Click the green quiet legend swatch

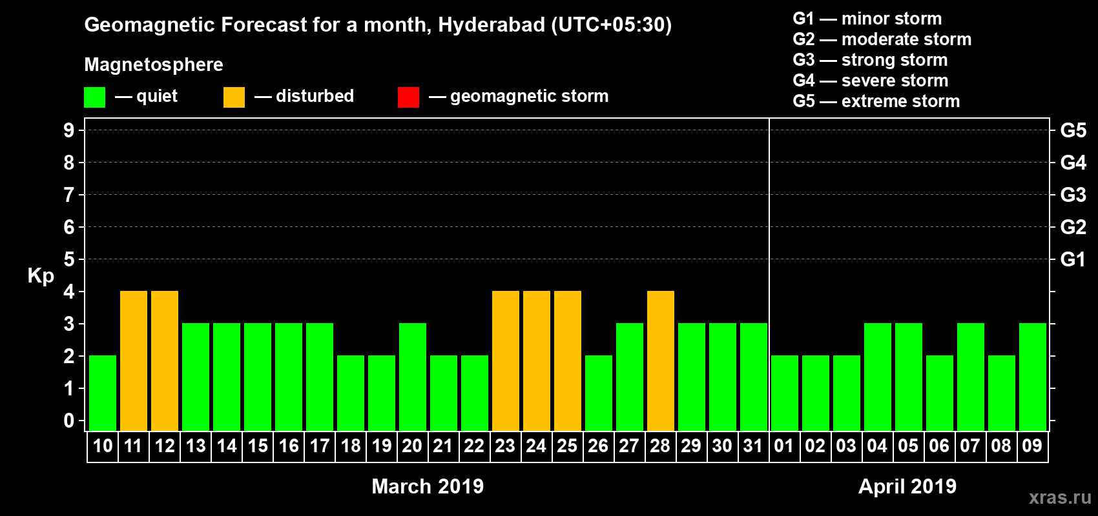click(94, 97)
